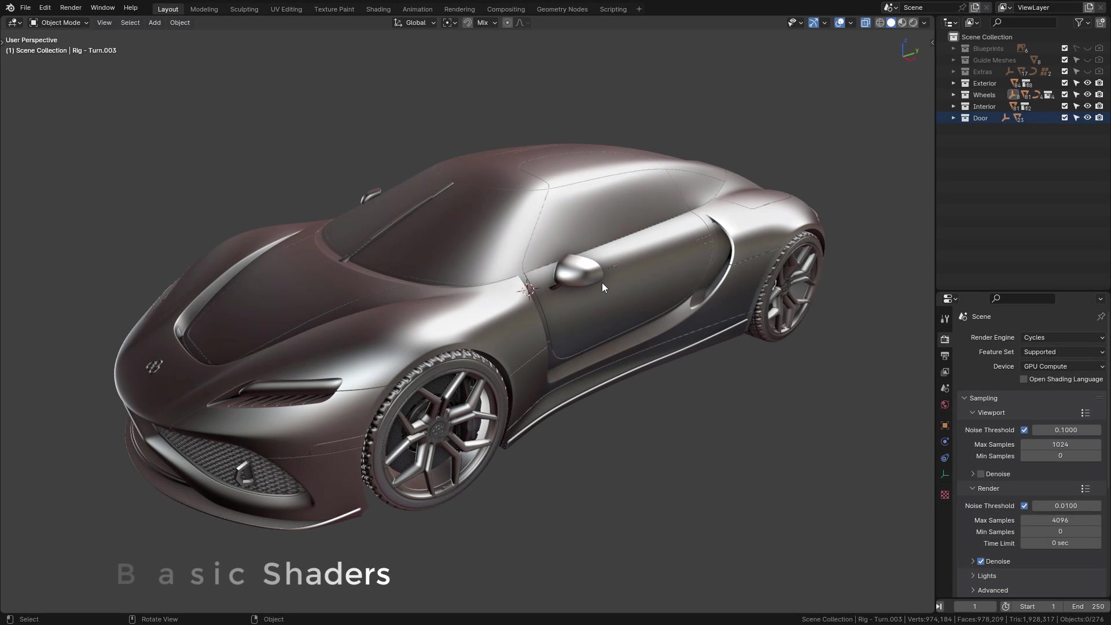Open the Output properties tab
Viewport: 1111px width, 625px height.
[x=945, y=356]
